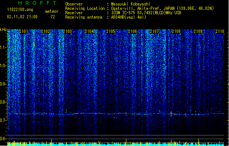Click the red meteor echo near 2106
Image resolution: width=229 pixels, height=146 pixels.
tap(126, 114)
